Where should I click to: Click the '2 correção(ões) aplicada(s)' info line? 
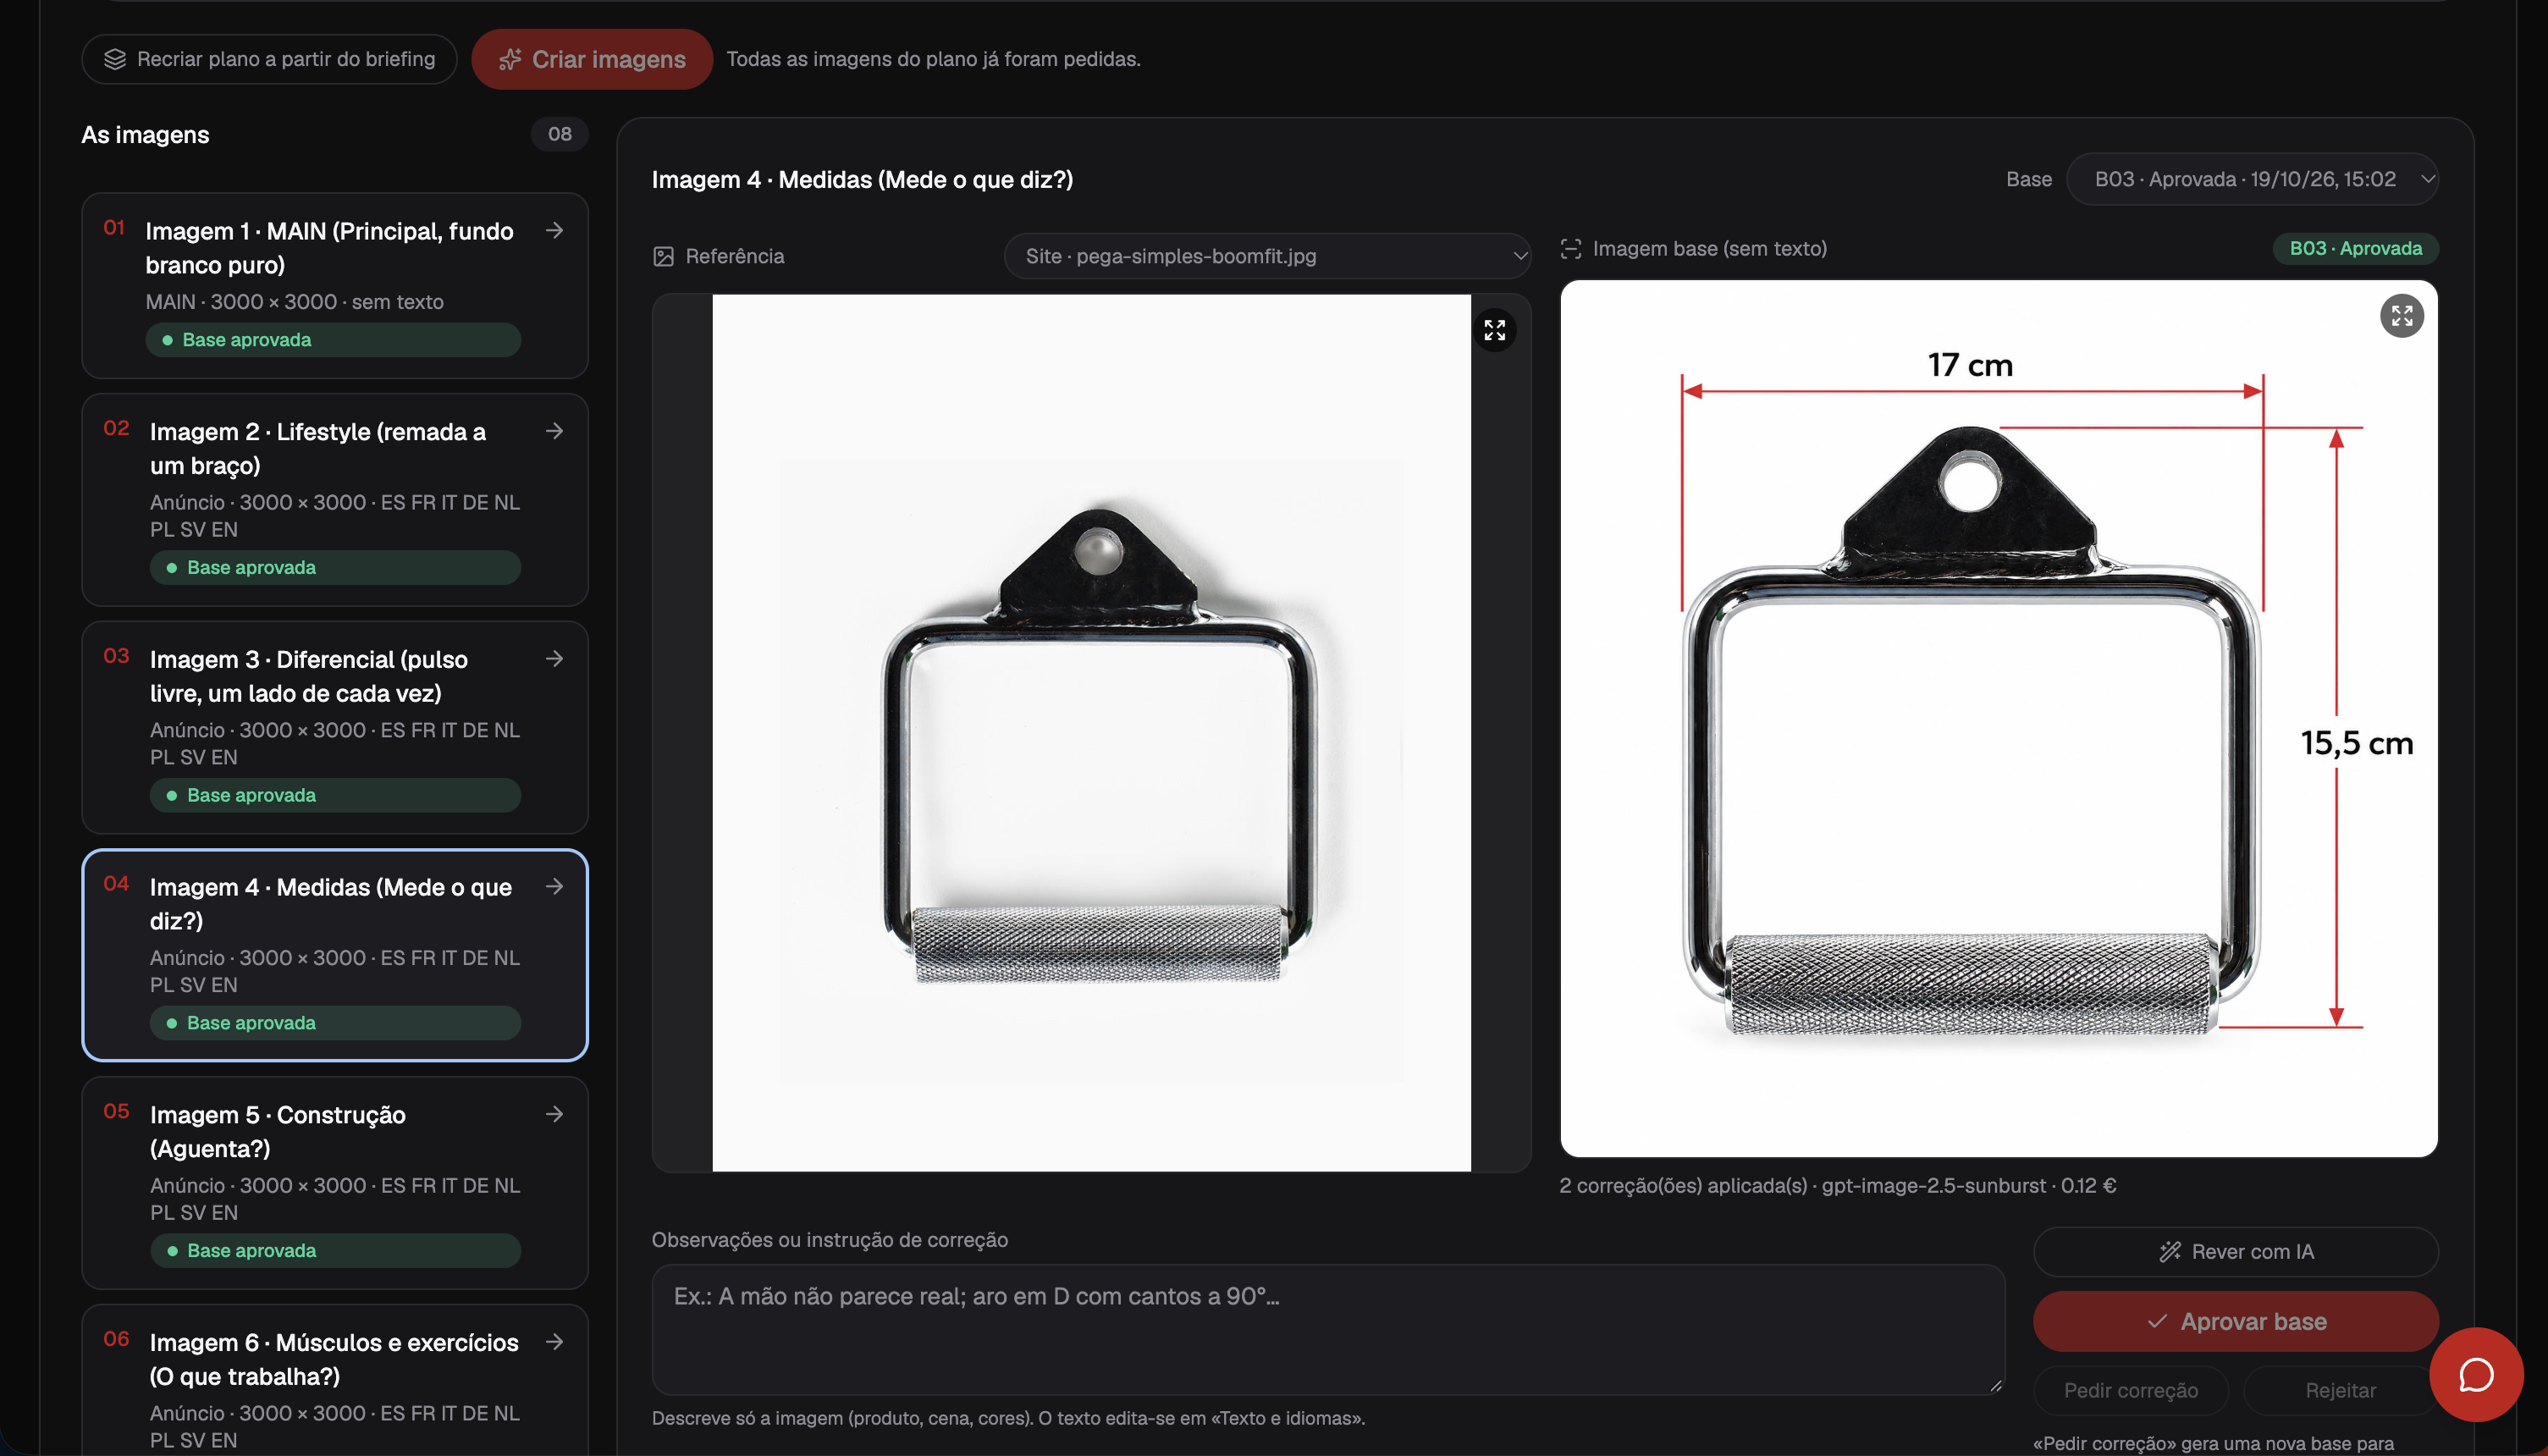coord(1838,1186)
